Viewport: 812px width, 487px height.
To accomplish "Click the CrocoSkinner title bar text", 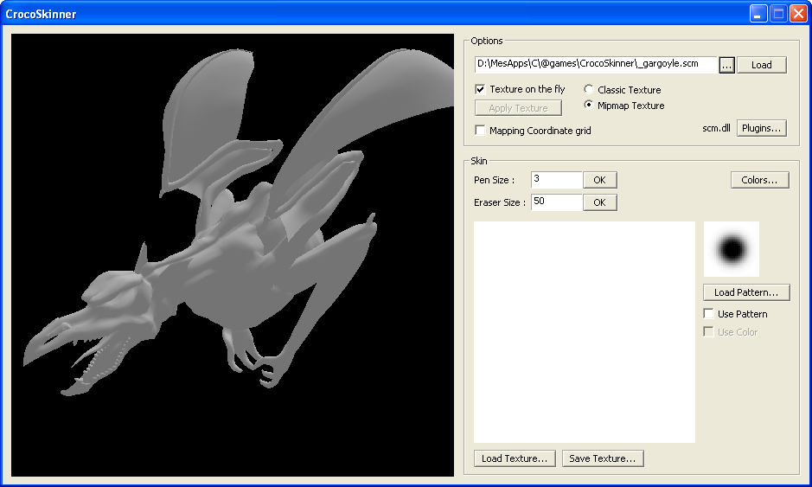I will click(x=41, y=14).
